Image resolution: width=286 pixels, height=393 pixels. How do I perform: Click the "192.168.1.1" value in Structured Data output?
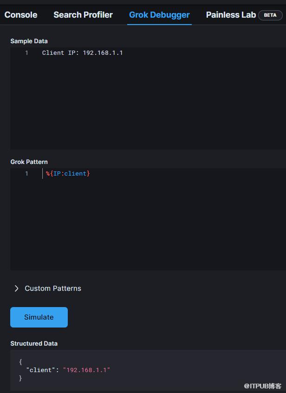[x=86, y=370]
